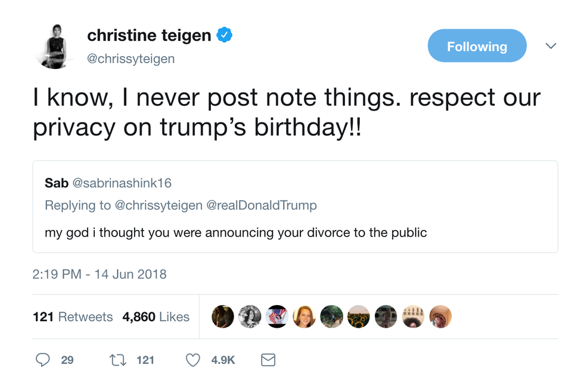Select the sunflower field avatar thumbnail
The height and width of the screenshot is (386, 584).
[x=358, y=316]
